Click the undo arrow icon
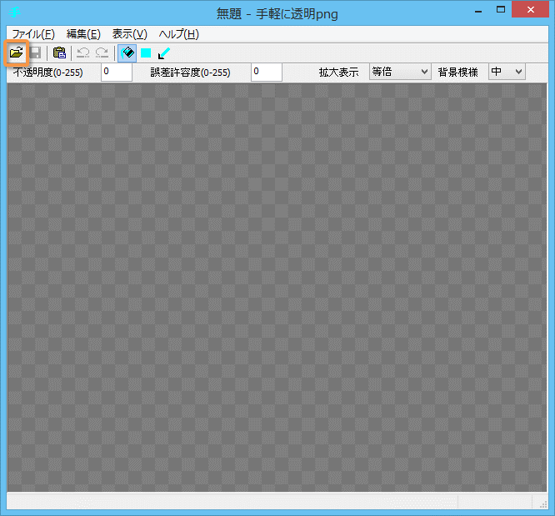 click(x=83, y=53)
